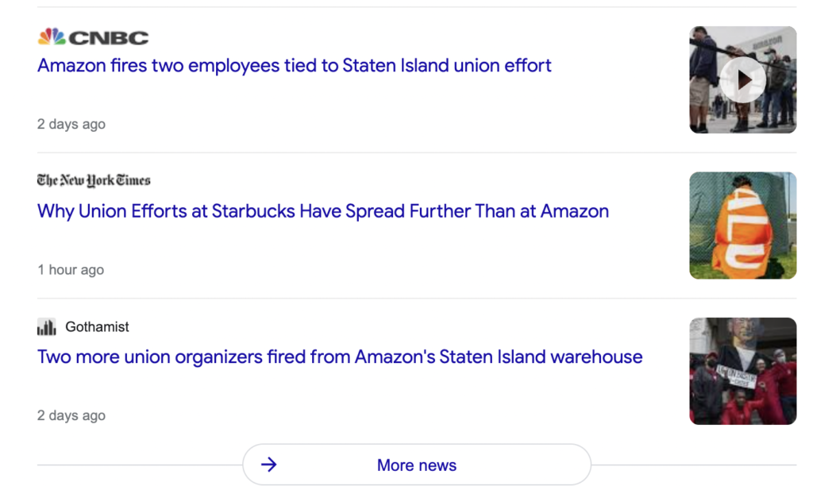The image size is (813, 486).
Task: Click the Gothamist source name
Action: [97, 327]
